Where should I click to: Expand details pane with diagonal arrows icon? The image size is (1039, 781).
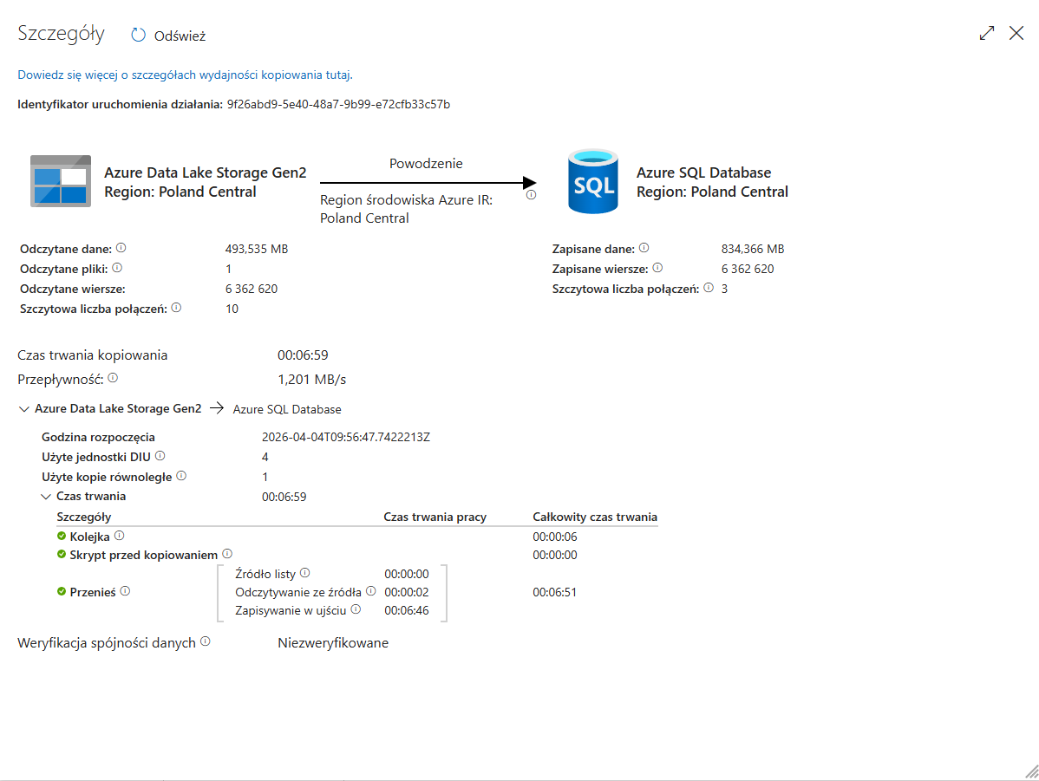click(x=987, y=33)
